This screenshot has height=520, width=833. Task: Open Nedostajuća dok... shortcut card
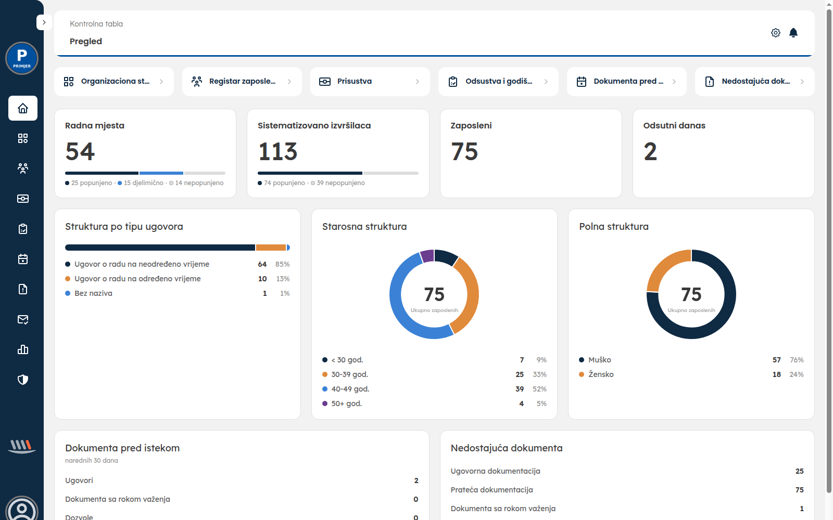pos(755,82)
